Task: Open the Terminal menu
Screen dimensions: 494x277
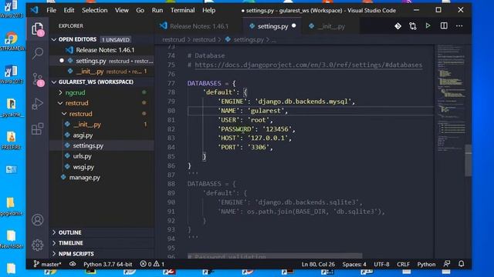Action: [x=182, y=10]
